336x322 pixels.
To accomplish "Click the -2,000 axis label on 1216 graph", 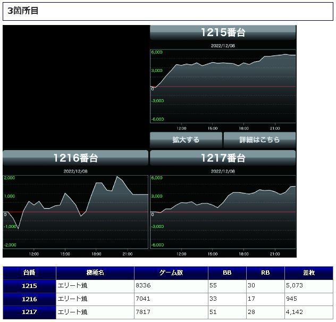I will [10, 245].
